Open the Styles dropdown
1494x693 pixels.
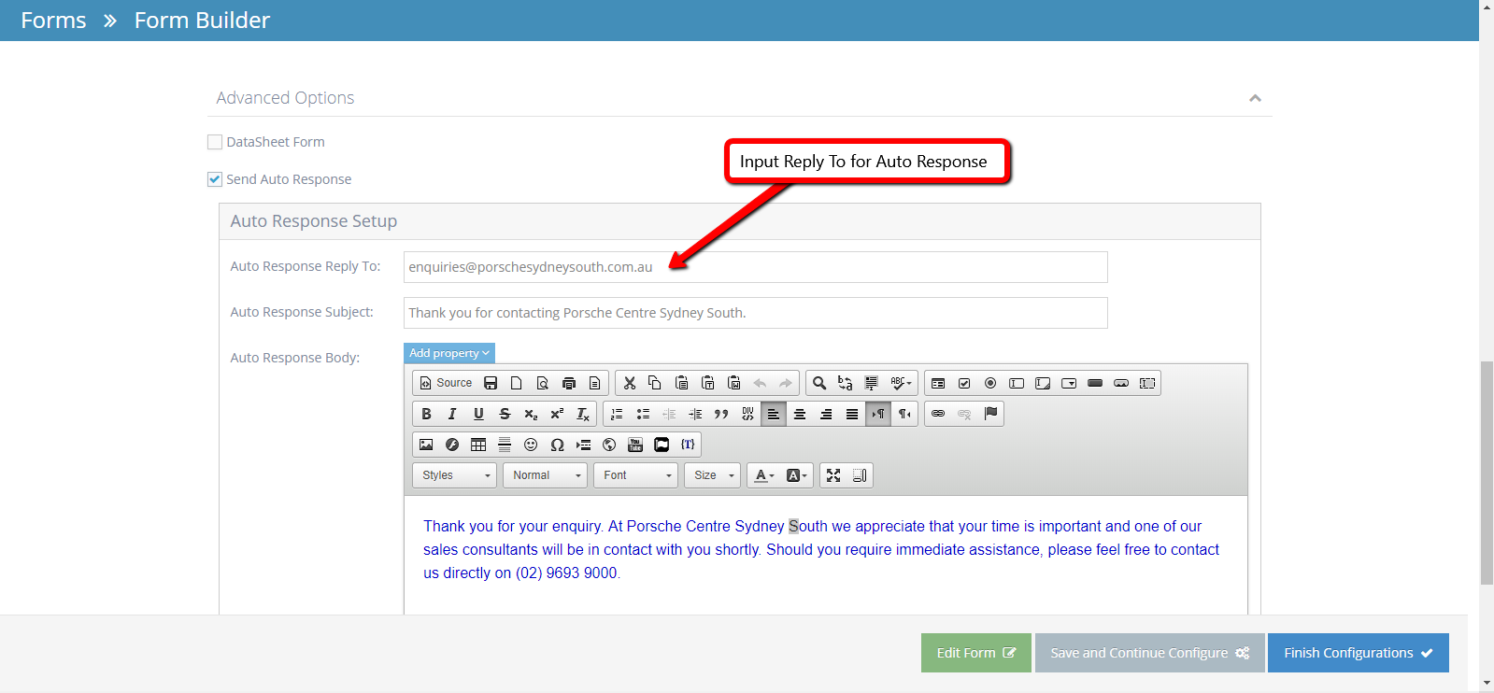(x=454, y=475)
